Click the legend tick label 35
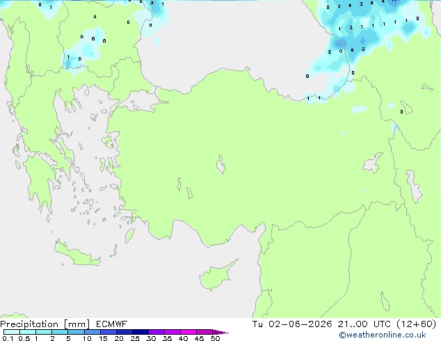 pos(167,338)
